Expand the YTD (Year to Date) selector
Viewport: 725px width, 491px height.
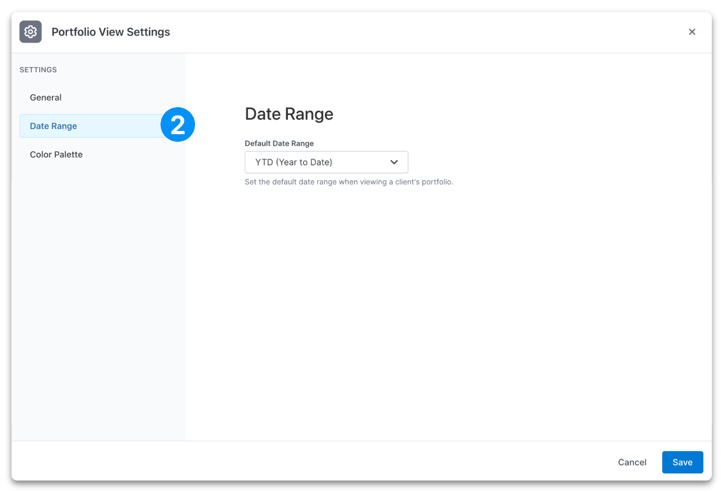[x=326, y=162]
